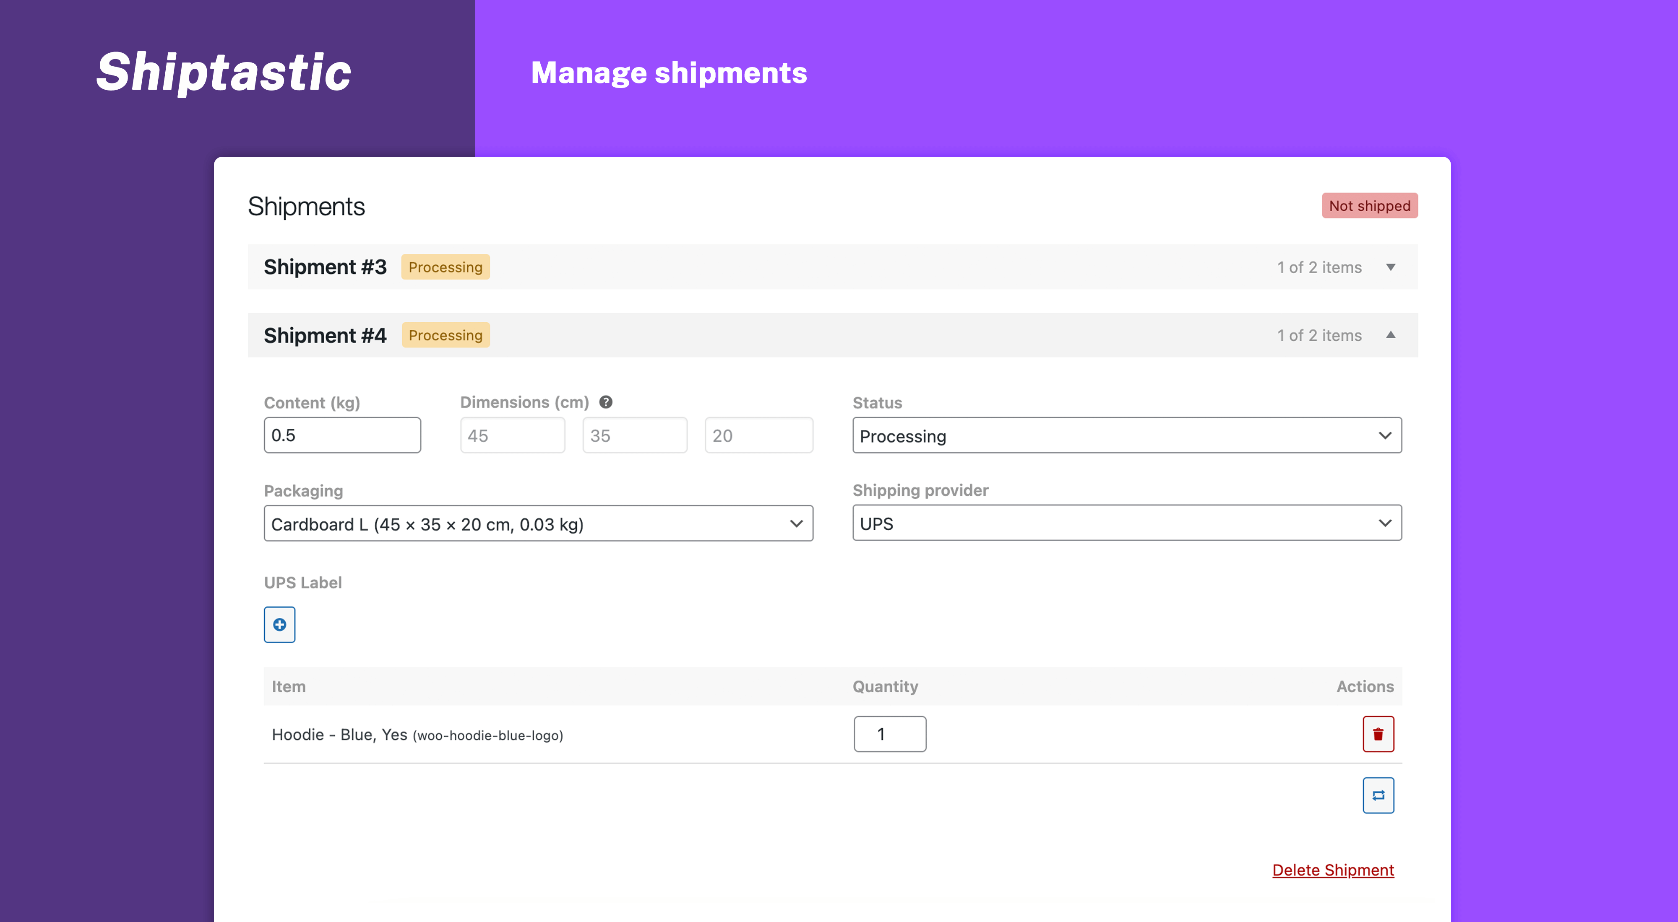
Task: Click '1 of 2 items' on Shipment #3
Action: point(1319,267)
